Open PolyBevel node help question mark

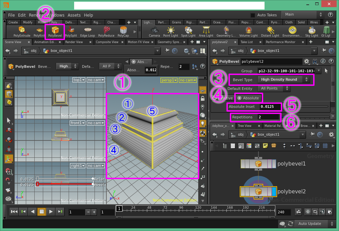coord(331,61)
